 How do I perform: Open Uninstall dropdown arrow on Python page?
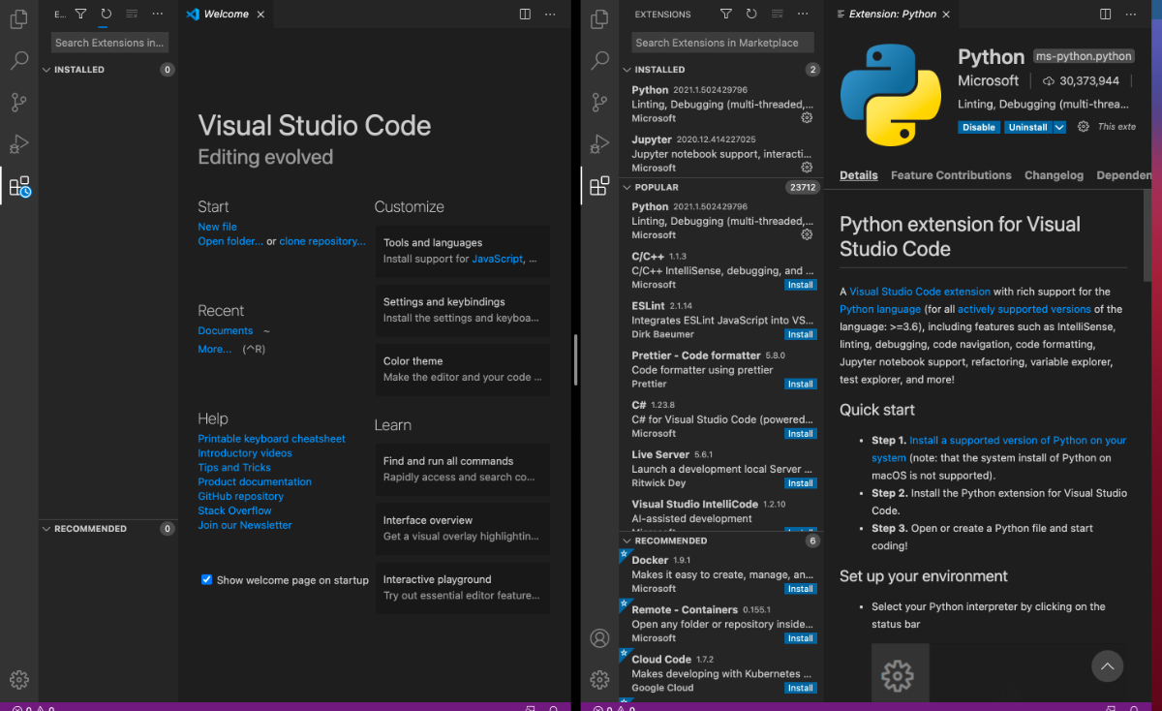(1059, 127)
